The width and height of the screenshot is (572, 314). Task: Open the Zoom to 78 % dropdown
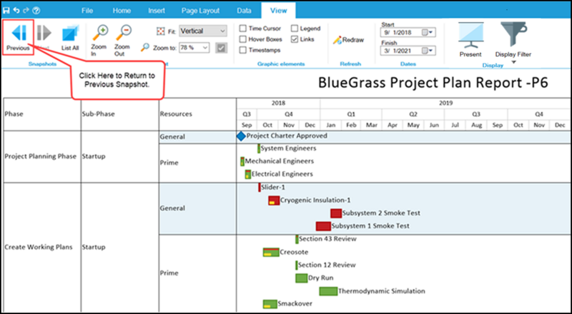click(194, 48)
